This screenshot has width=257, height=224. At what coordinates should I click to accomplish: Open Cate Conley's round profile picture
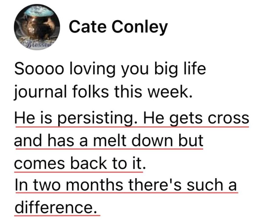click(37, 27)
